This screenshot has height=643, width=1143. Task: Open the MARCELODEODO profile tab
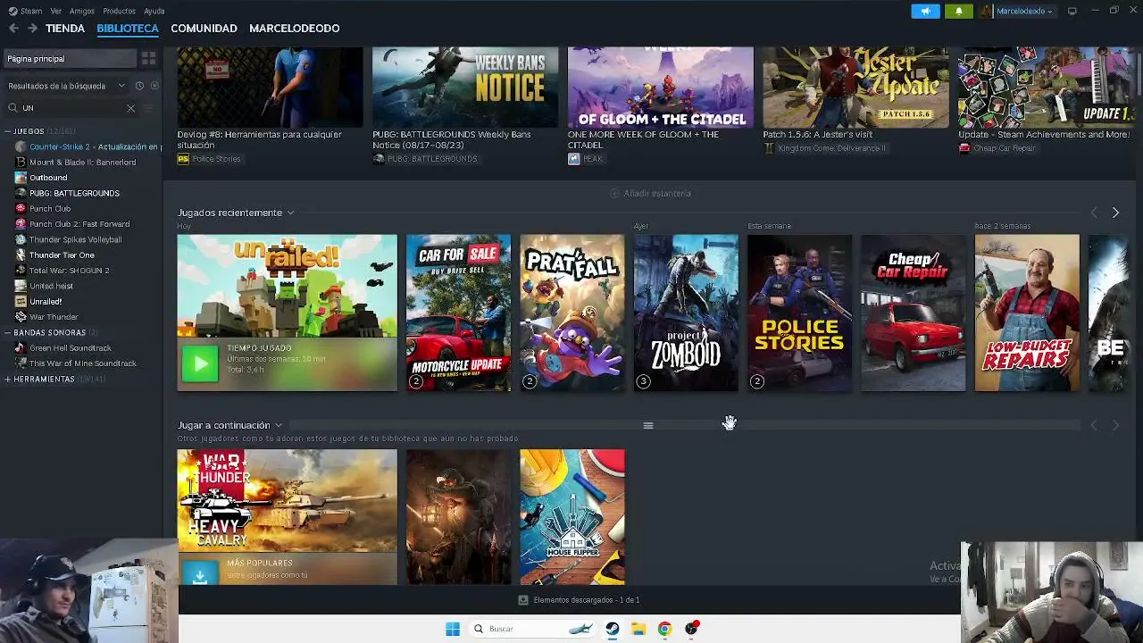pyautogui.click(x=295, y=29)
